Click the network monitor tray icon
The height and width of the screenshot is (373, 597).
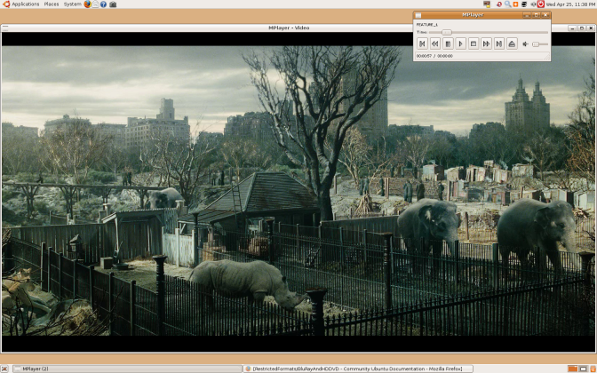click(524, 4)
